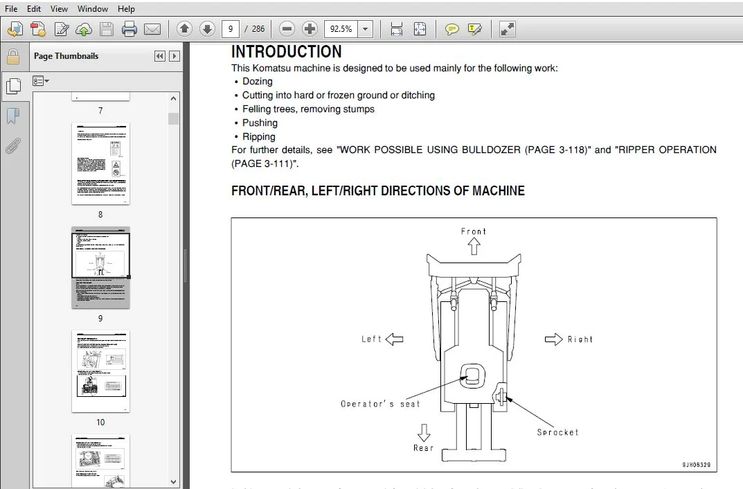Image resolution: width=743 pixels, height=489 pixels.
Task: Click the Edit/Sign document icon
Action: pos(61,29)
